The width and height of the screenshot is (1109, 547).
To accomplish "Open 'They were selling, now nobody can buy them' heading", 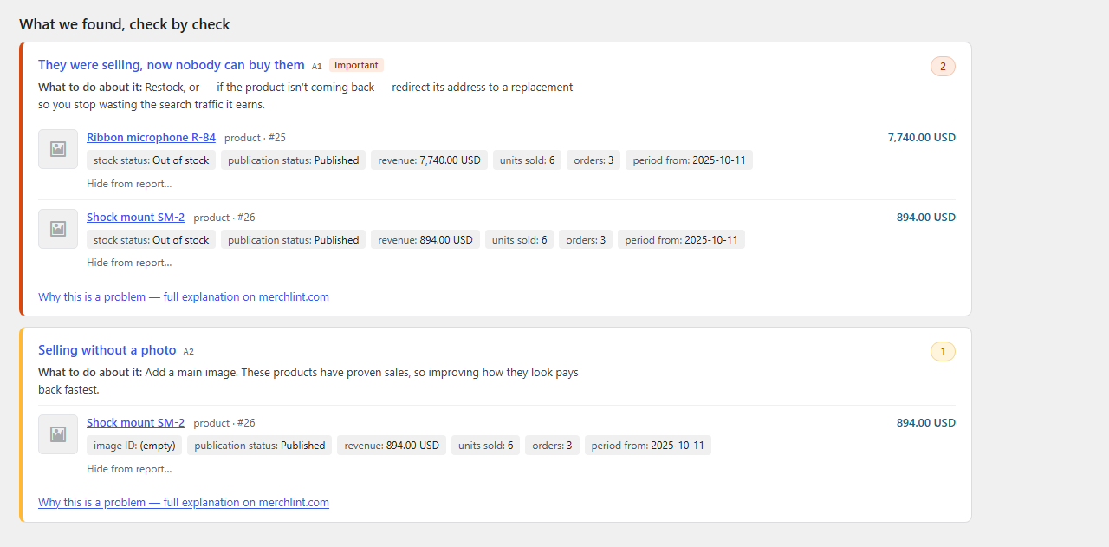I will coord(172,65).
